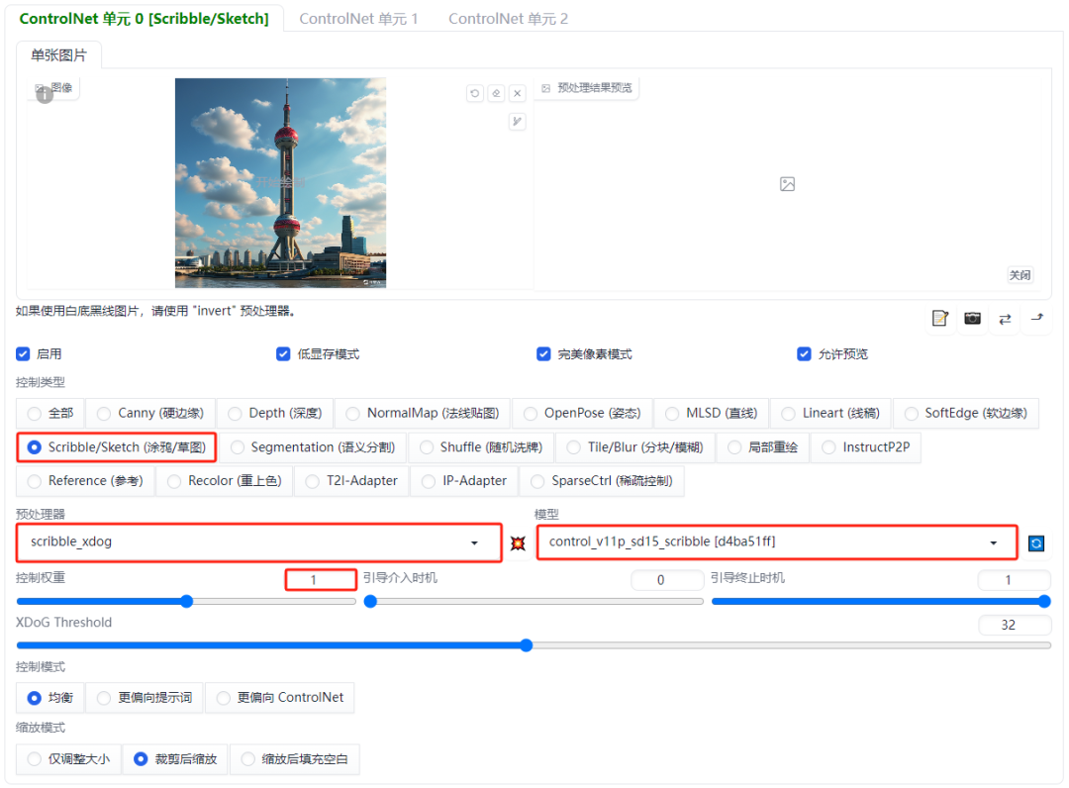
Task: Select the SparseCtrl (稀疏控制) control type
Action: tap(602, 481)
